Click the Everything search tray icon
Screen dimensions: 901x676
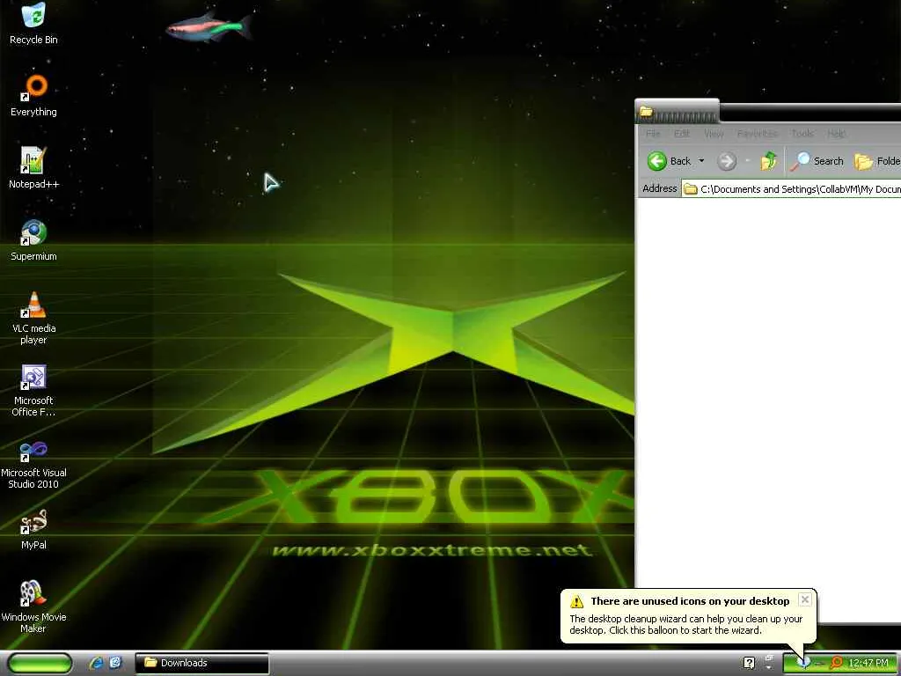tap(836, 663)
